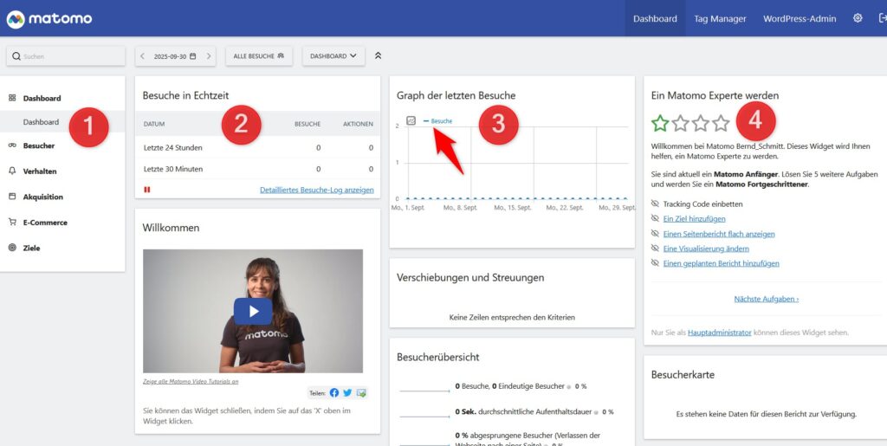Viewport: 887px width, 446px height.
Task: Open the Tag Manager tab
Action: (719, 18)
